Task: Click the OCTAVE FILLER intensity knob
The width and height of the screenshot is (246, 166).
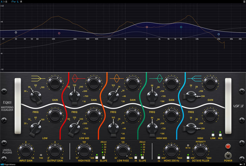Action: (201, 151)
